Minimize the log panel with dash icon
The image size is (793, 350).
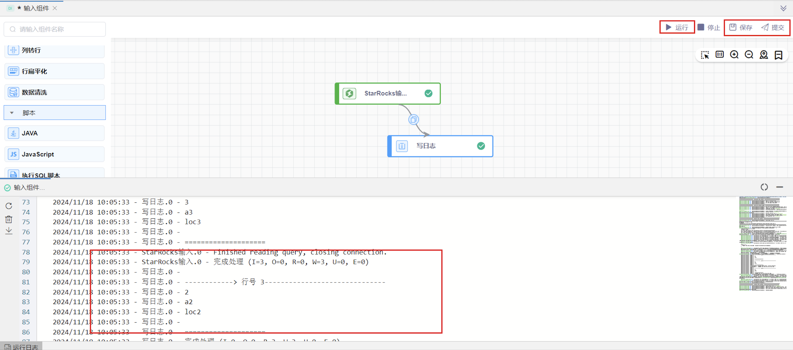click(x=780, y=187)
